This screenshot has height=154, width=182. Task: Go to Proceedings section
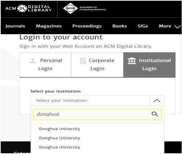point(87,26)
